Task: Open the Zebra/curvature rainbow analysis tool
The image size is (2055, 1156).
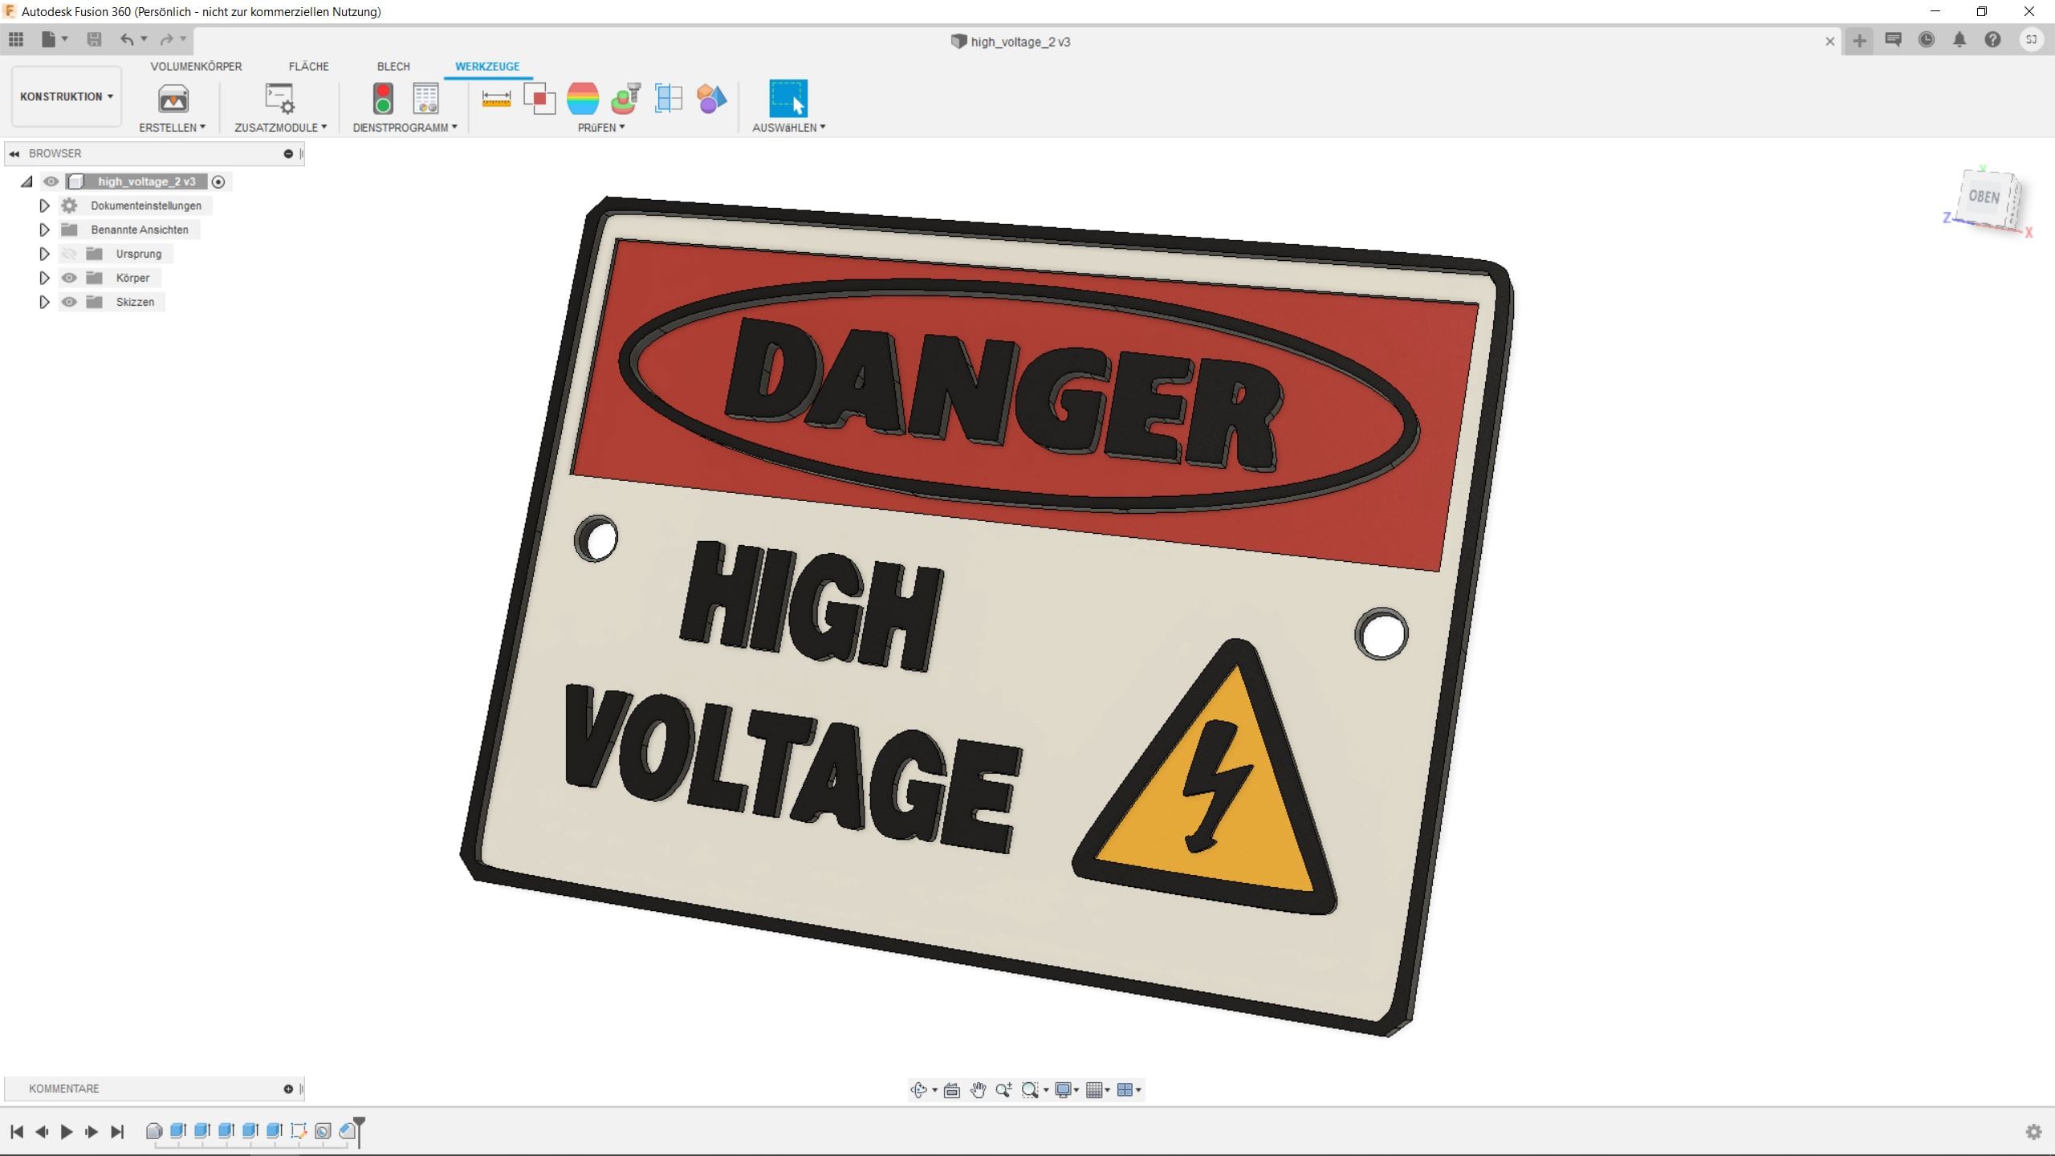Action: (583, 99)
